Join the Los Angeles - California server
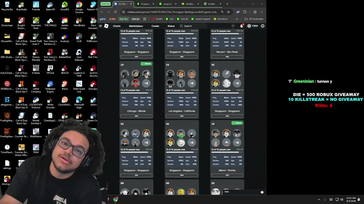This screenshot has width=364, height=204. click(x=182, y=116)
